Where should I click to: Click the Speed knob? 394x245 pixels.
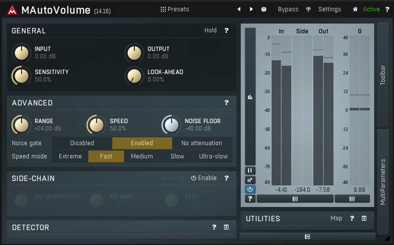tap(96, 125)
